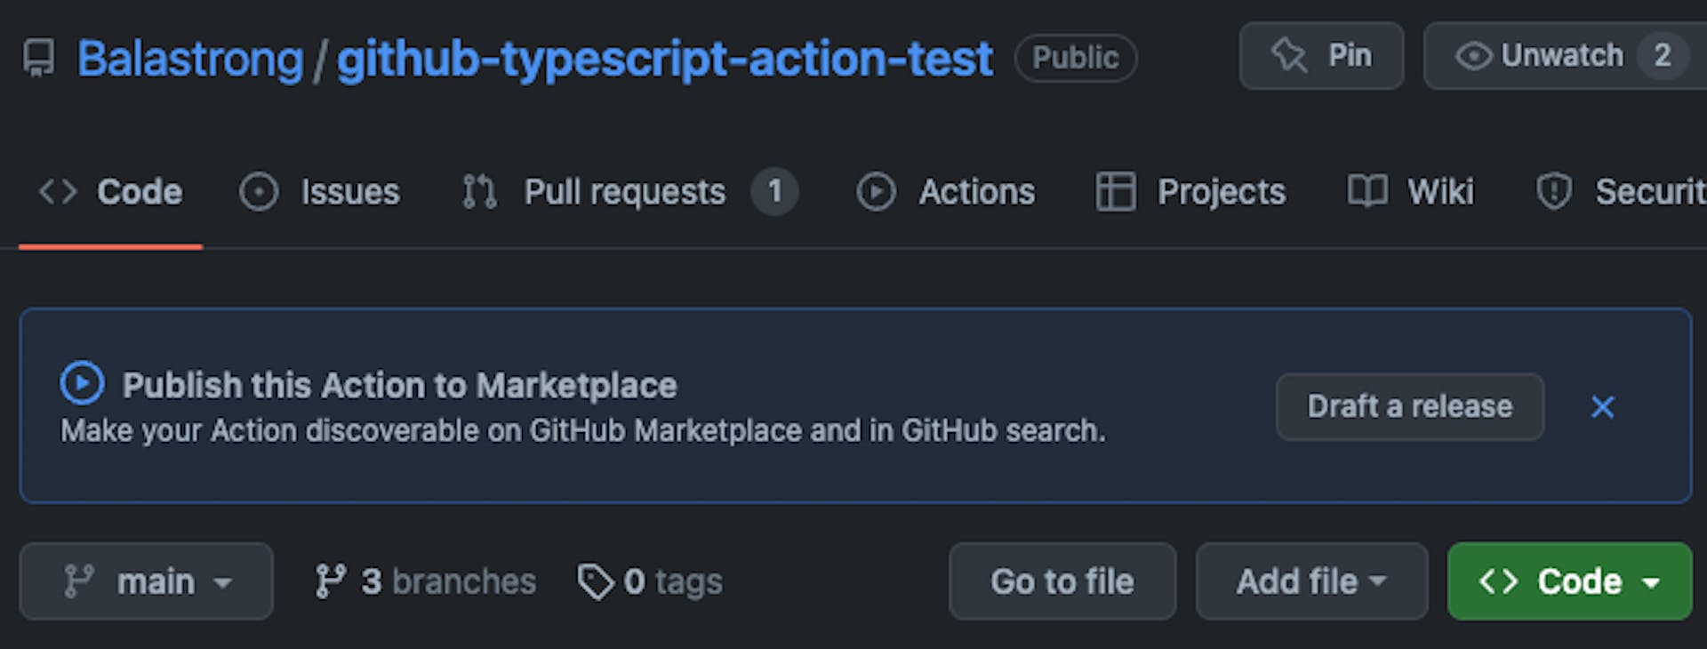Click the pin icon in the Pin button
The height and width of the screenshot is (649, 1707).
point(1288,56)
